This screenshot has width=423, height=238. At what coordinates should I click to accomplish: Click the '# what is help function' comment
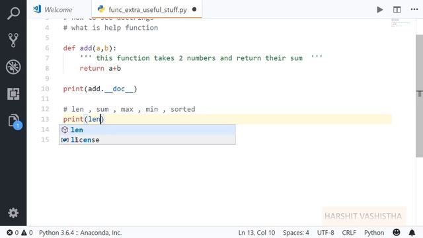110,28
